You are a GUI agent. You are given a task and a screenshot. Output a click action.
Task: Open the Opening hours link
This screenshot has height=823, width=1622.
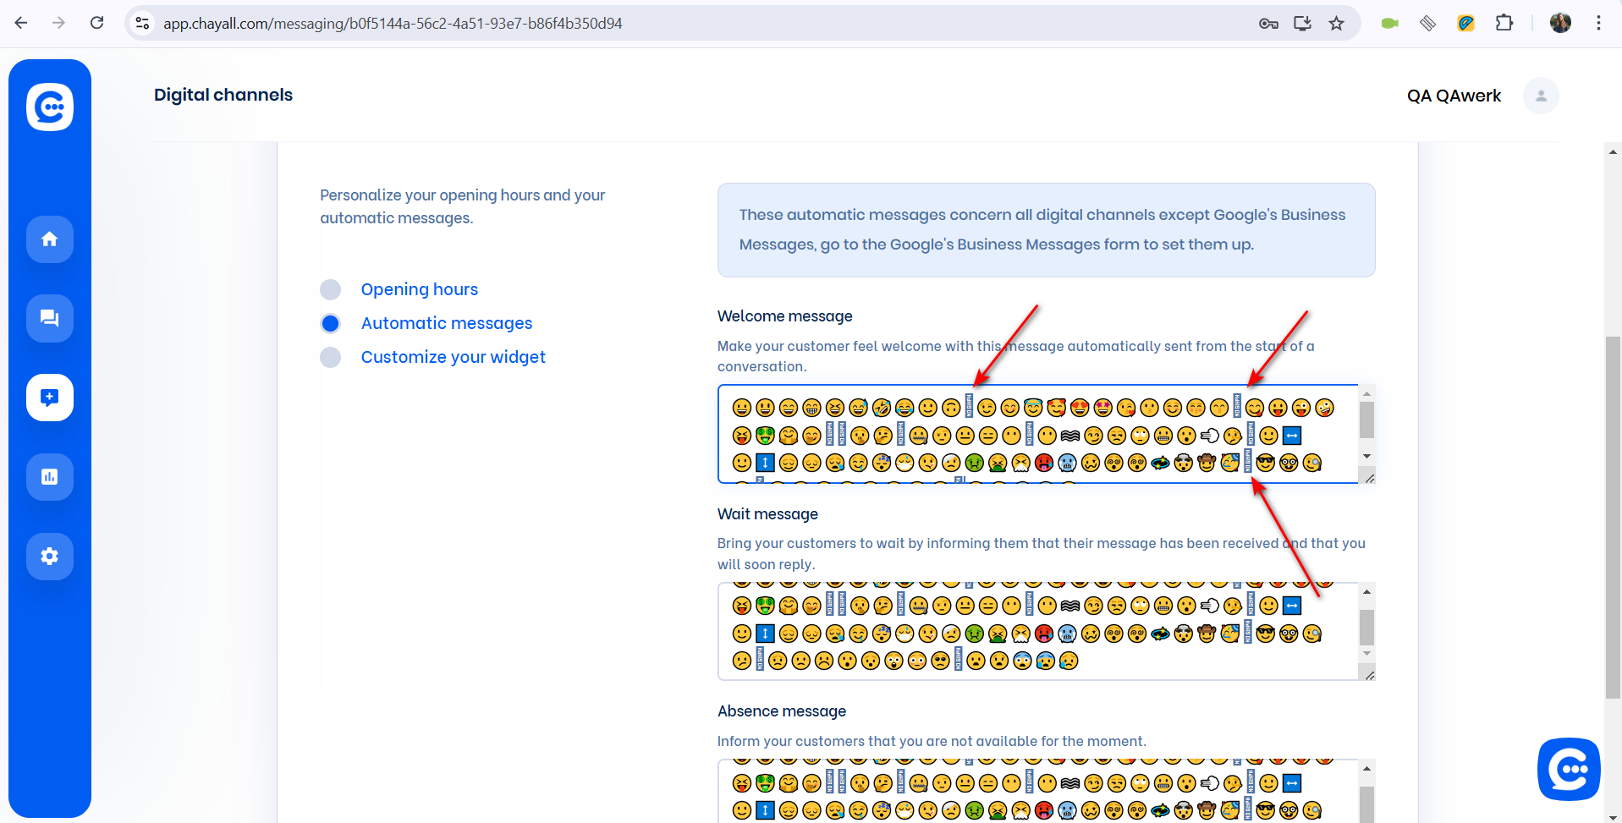(x=420, y=289)
